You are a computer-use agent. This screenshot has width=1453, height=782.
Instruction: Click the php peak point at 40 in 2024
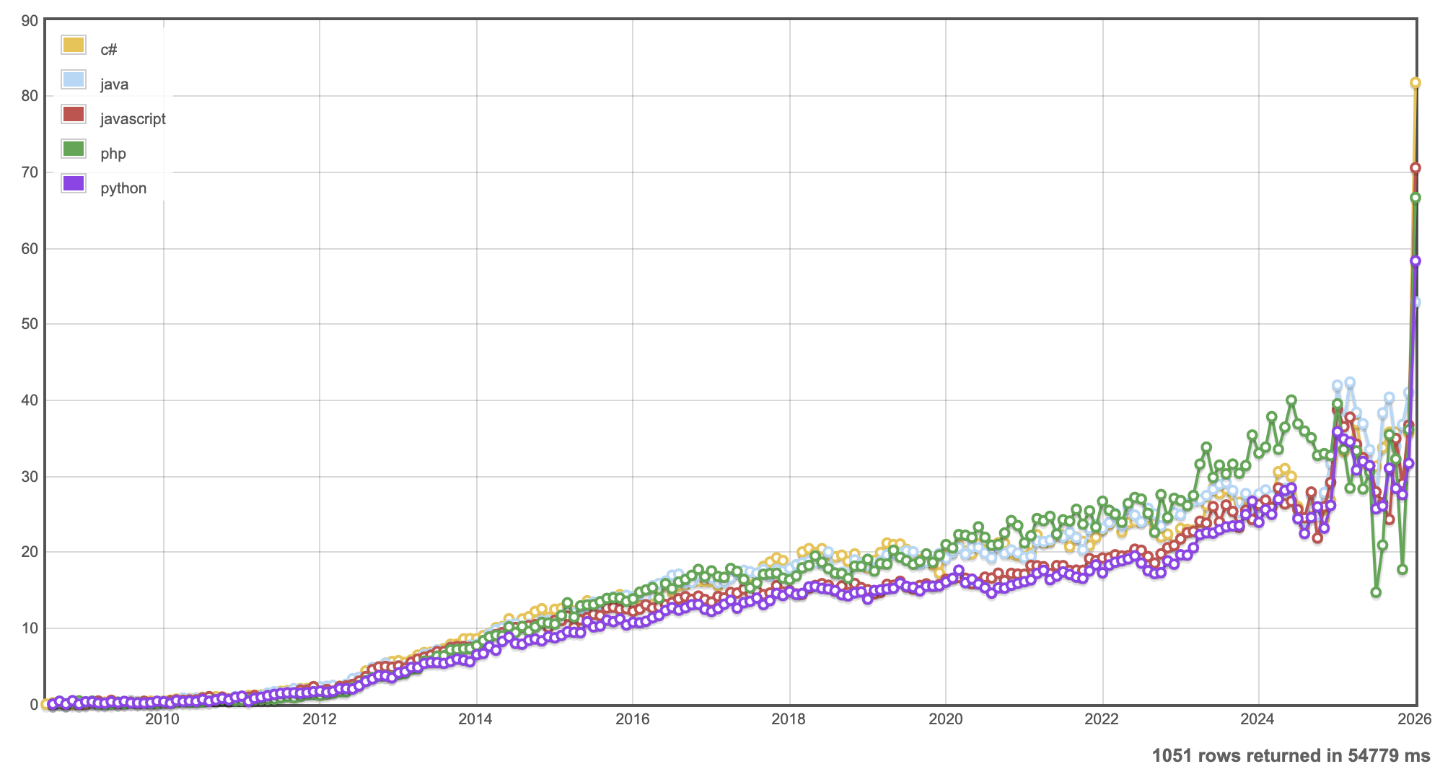[1291, 400]
